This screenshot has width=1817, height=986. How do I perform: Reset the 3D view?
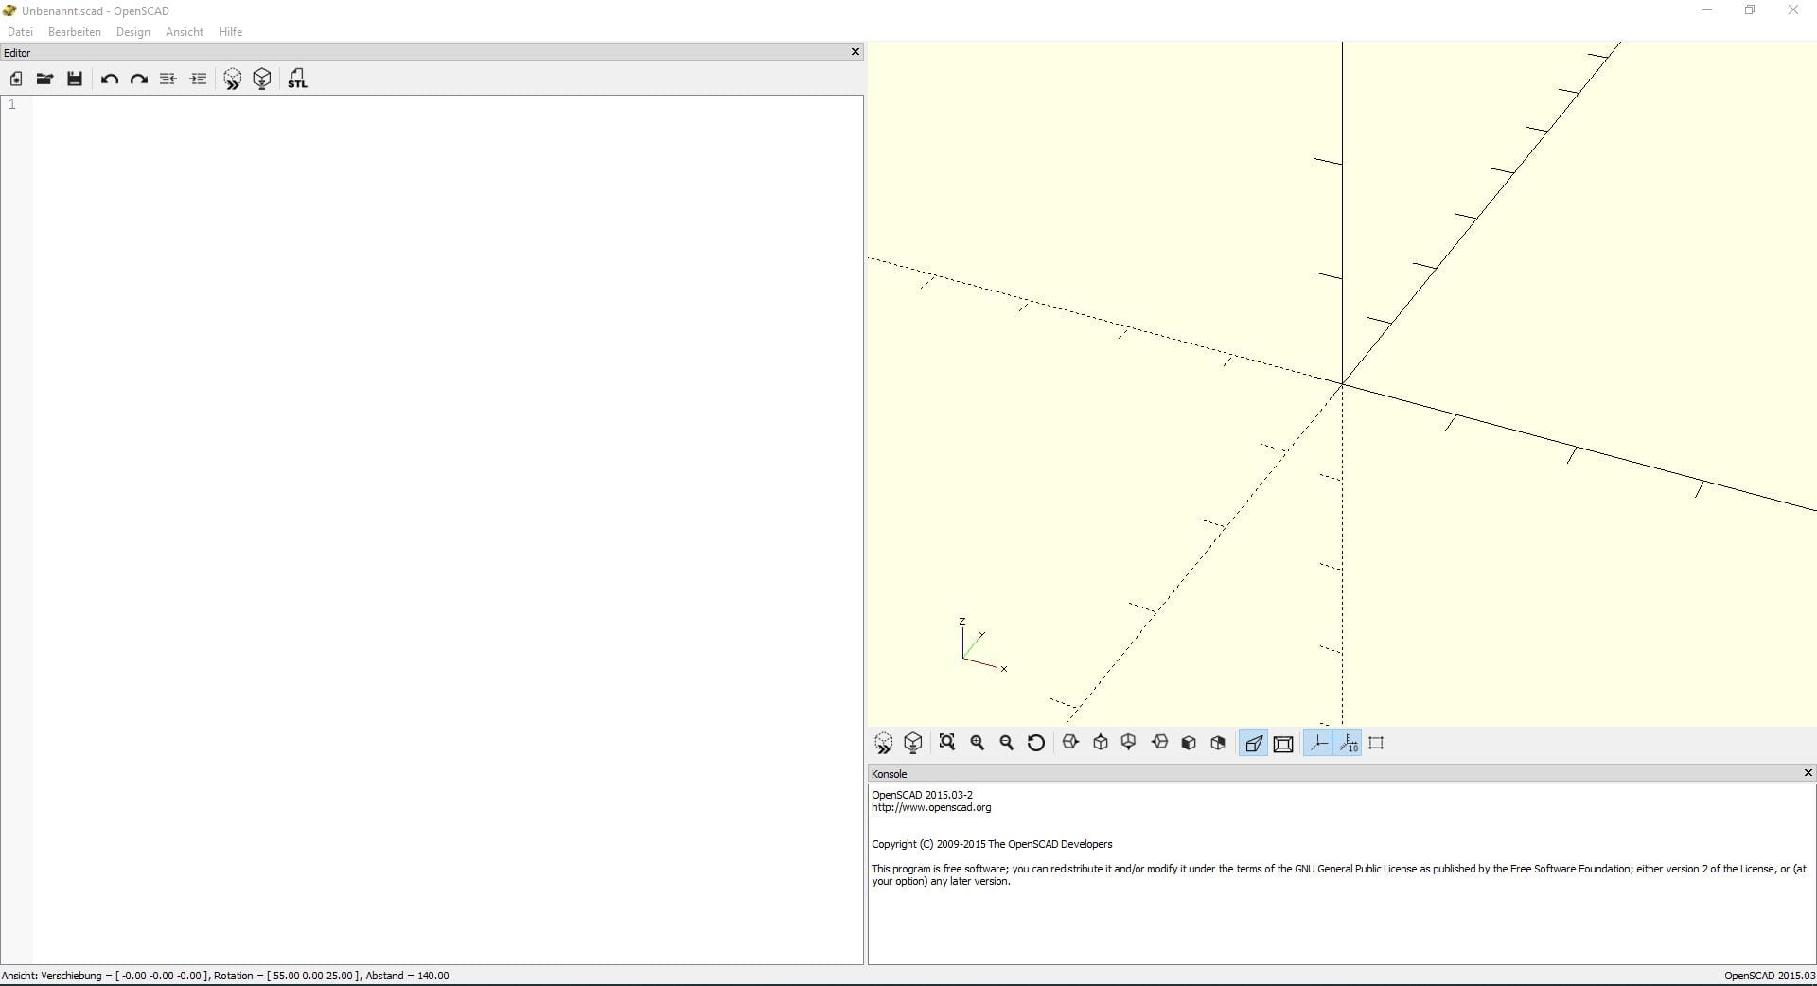coord(1036,743)
